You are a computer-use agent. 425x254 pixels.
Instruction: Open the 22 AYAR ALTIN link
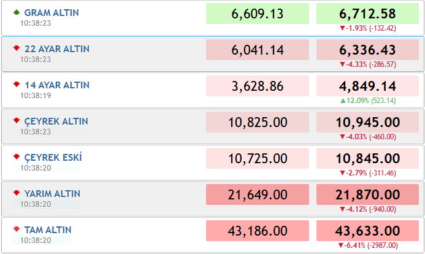(57, 49)
